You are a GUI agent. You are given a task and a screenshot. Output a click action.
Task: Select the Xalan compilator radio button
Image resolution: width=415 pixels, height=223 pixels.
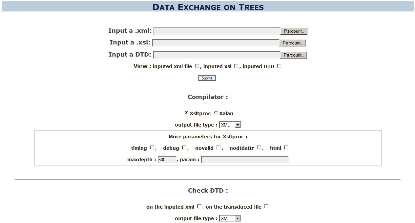[x=216, y=113]
